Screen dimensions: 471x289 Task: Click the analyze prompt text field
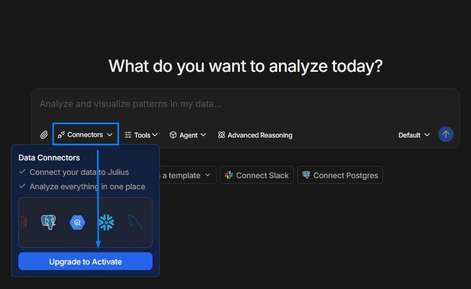point(245,104)
